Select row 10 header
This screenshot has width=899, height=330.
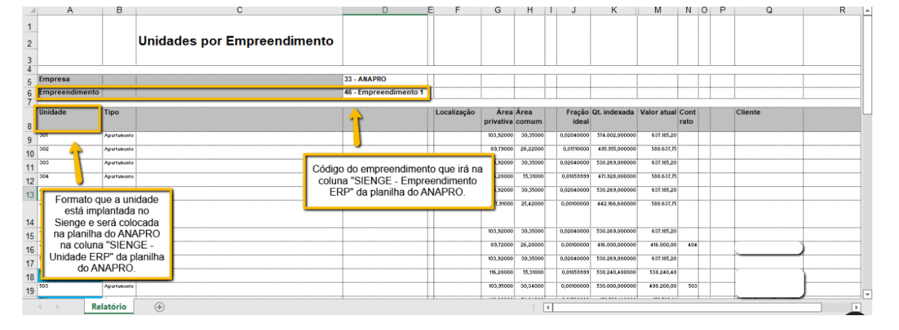point(29,154)
